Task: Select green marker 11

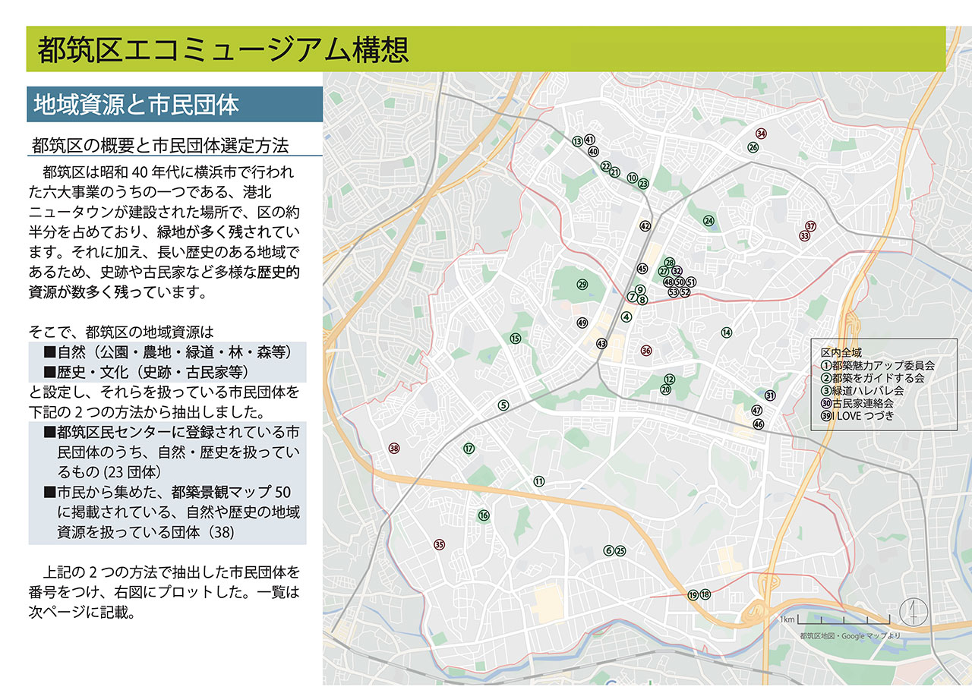Action: pos(539,481)
